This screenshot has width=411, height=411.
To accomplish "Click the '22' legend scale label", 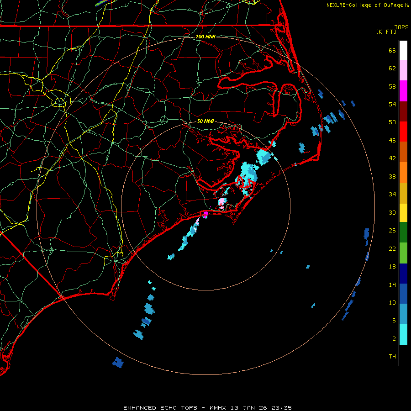I will [392, 248].
